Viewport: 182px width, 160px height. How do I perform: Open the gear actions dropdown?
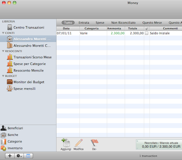point(19,156)
